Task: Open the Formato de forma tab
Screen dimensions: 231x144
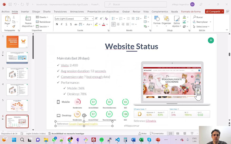Action: tap(191, 12)
